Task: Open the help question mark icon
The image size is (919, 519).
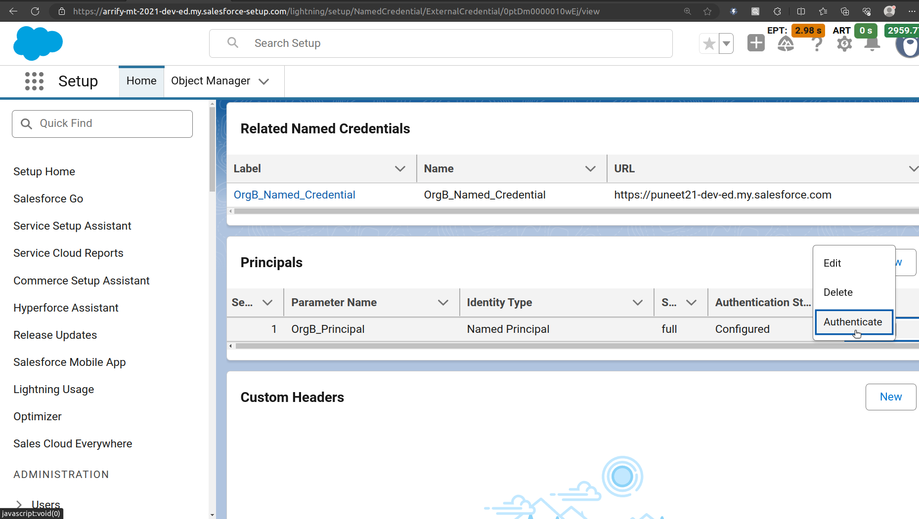Action: tap(817, 44)
